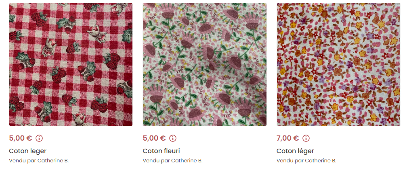This screenshot has height=170, width=409.
Task: Click a raspberry motif on the gingham fabric photo
Action: click(x=112, y=61)
